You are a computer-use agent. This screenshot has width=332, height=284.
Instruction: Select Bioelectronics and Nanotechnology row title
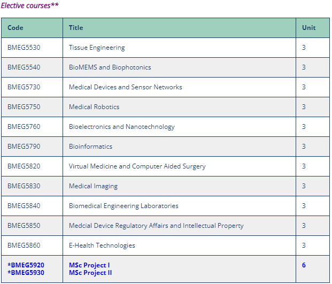(x=122, y=127)
